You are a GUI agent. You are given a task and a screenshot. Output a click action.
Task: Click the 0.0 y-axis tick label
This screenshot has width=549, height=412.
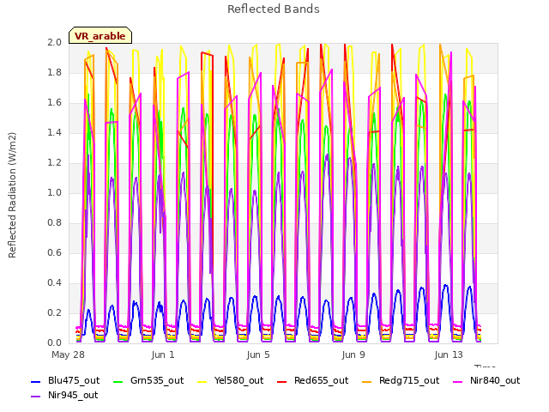coord(54,343)
